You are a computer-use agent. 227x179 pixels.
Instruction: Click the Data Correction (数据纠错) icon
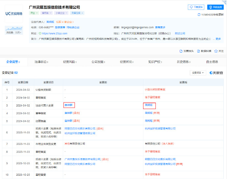(198, 51)
